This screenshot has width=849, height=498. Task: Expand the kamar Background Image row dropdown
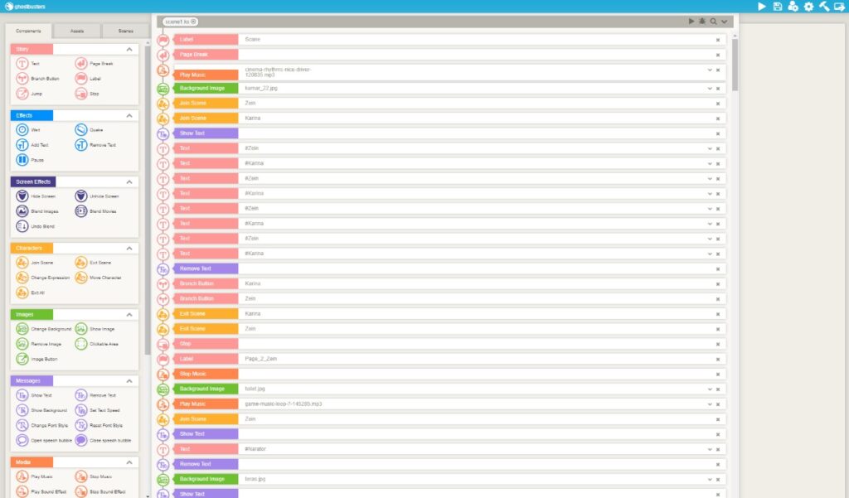click(710, 88)
